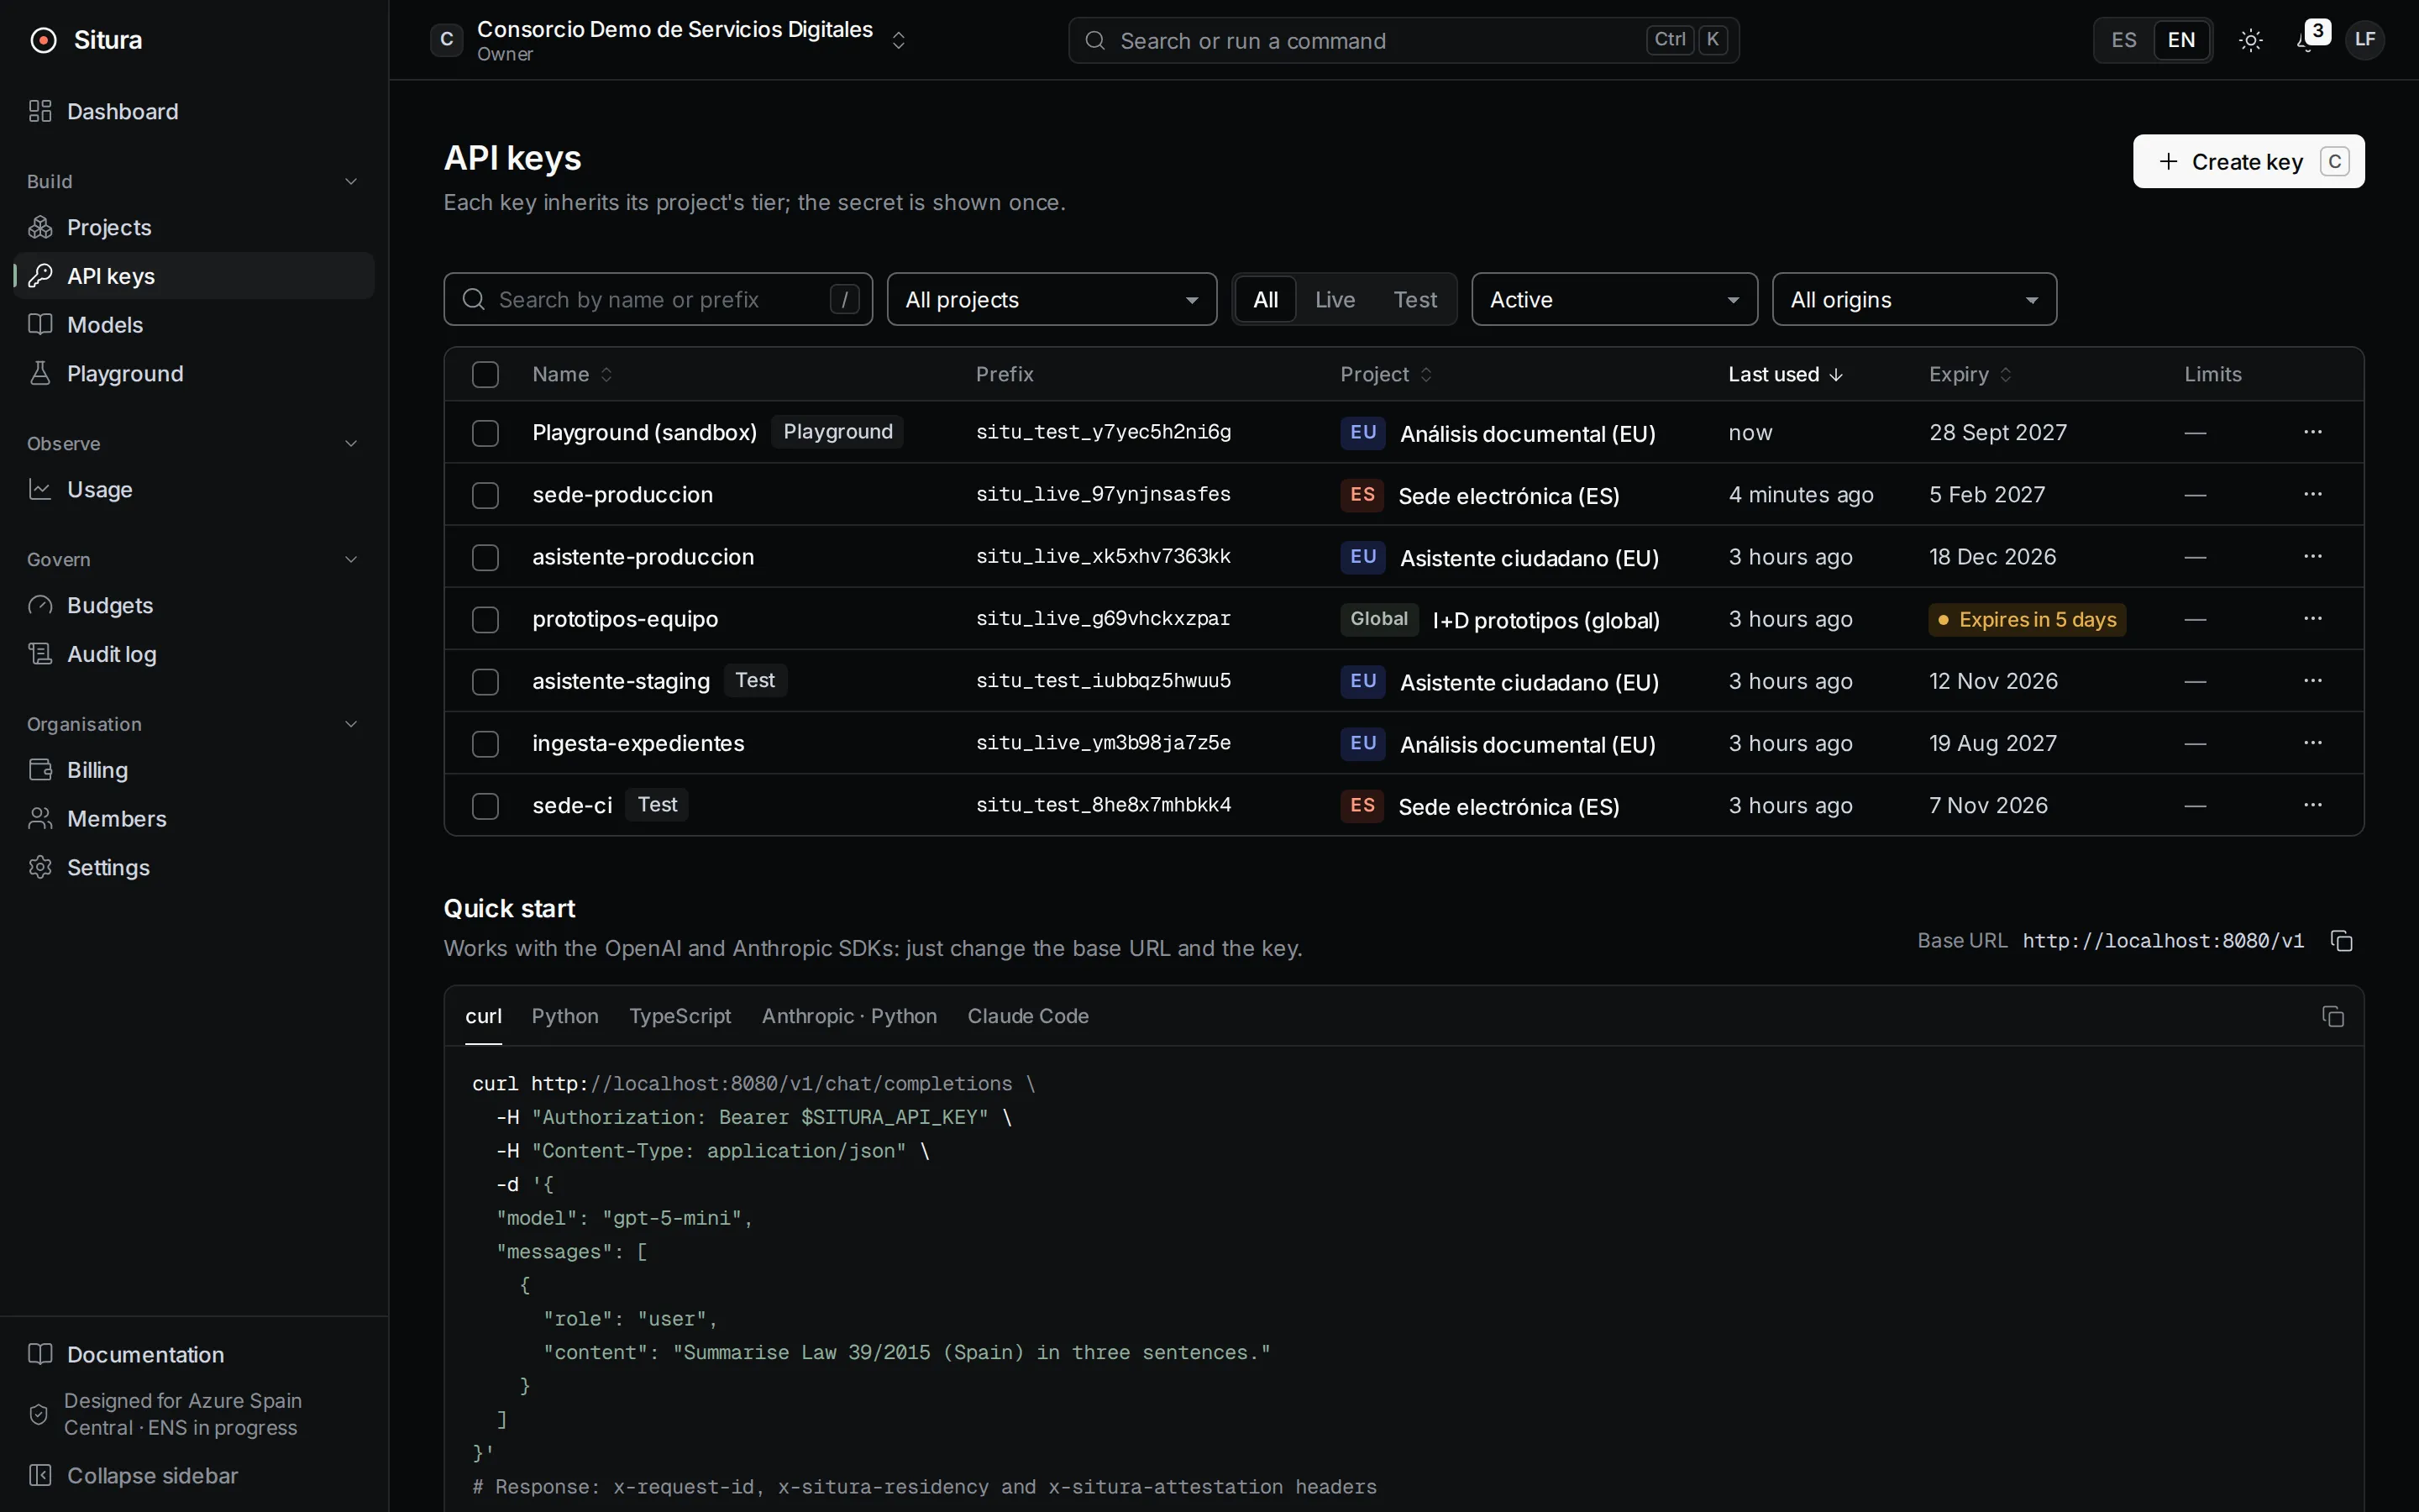Sort by the Project column
Screen dimensions: 2419x1512
point(1387,374)
